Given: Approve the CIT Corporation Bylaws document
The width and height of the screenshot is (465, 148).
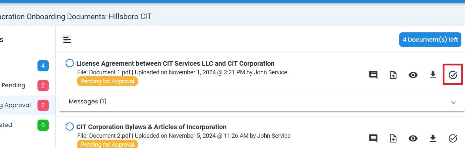Looking at the screenshot, I should pos(453,138).
